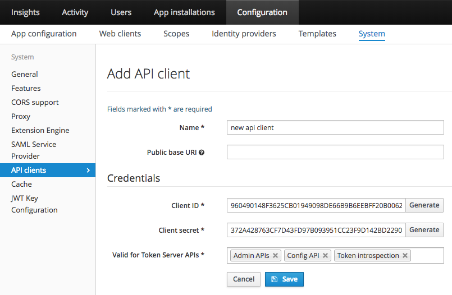Open the Insights tab
Screen dimensions: 452x295
click(x=25, y=12)
